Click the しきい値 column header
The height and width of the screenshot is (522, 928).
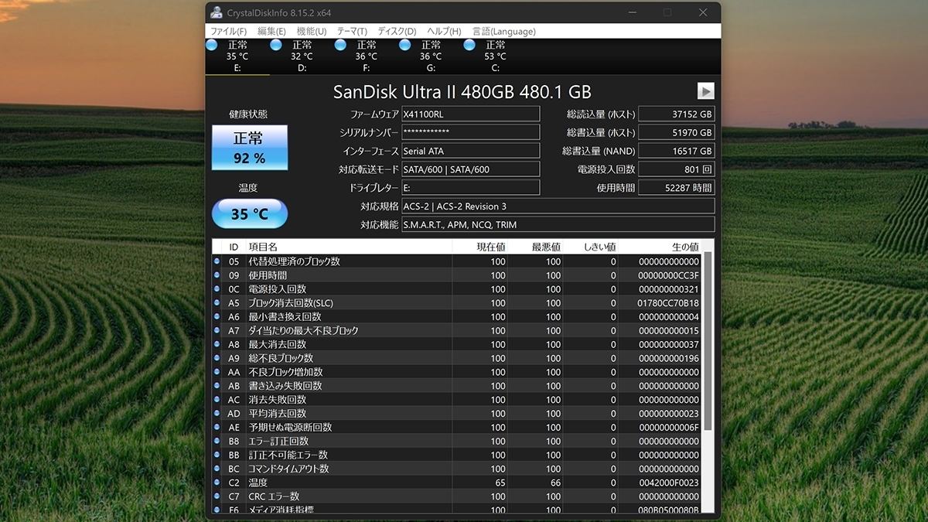[592, 247]
